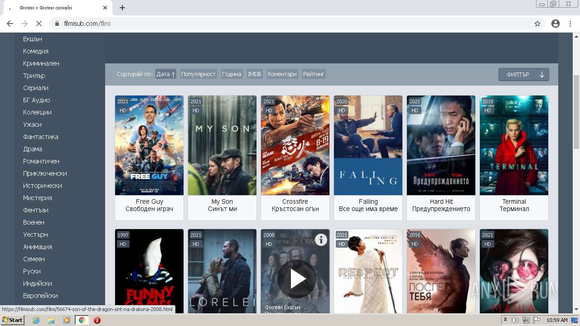This screenshot has width=580, height=326.
Task: Open Семеен genre category
Action: 34,259
